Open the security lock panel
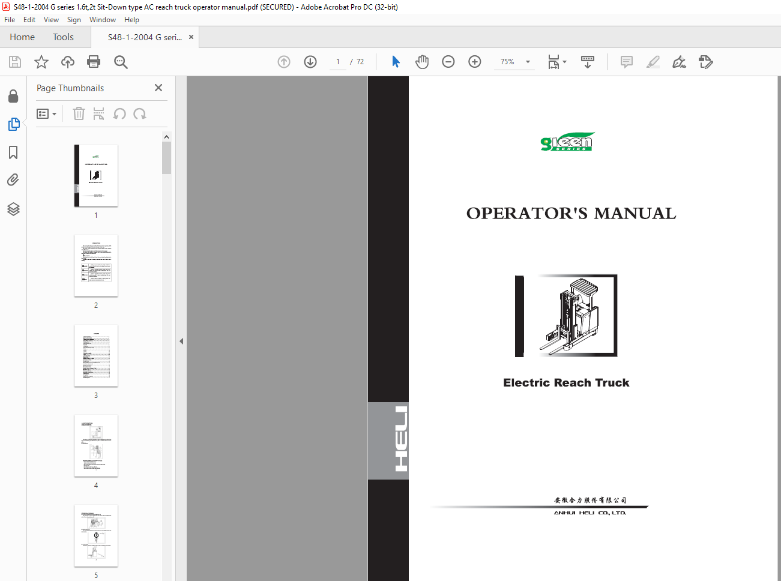The image size is (781, 581). pos(13,96)
